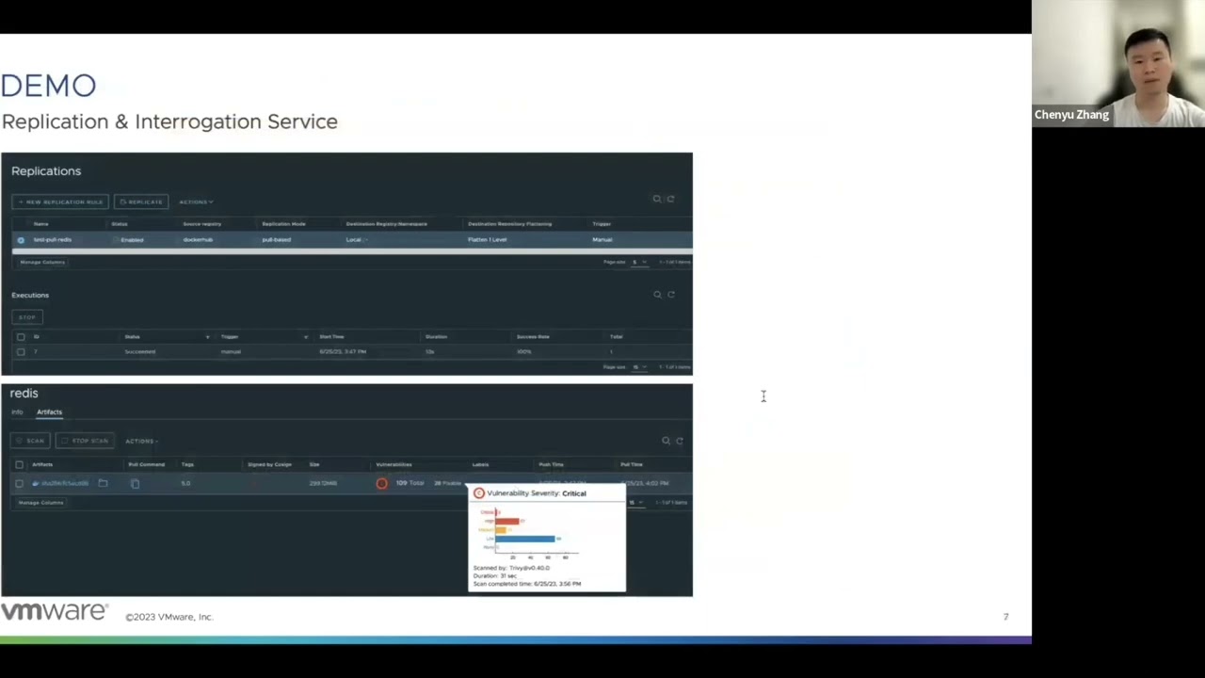Click the blue Low severity bar in chart
The image size is (1205, 678).
pyautogui.click(x=525, y=539)
